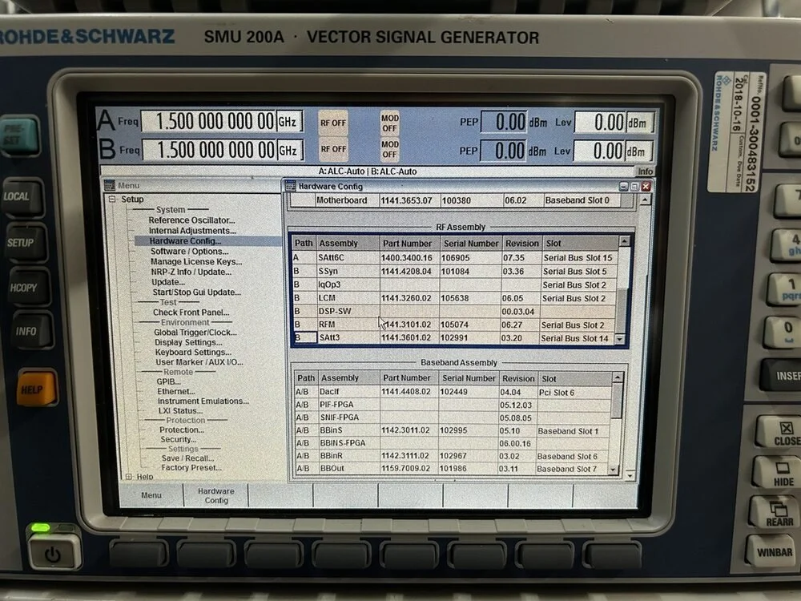Select the Hardware Config taskbar tab

coord(216,496)
